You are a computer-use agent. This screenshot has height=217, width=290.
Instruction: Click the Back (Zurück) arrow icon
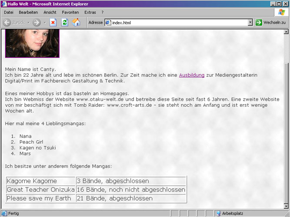[x=7, y=23]
